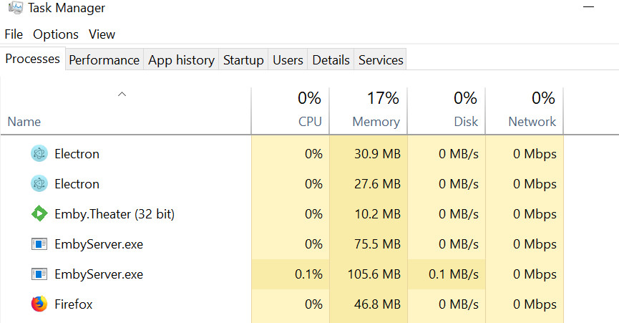The width and height of the screenshot is (619, 323).
Task: Switch to the Performance tab
Action: [104, 60]
